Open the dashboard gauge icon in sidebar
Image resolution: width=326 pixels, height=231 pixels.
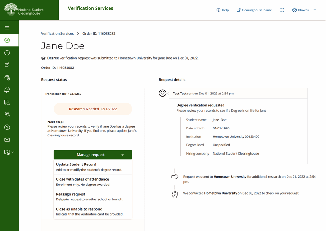click(x=7, y=40)
